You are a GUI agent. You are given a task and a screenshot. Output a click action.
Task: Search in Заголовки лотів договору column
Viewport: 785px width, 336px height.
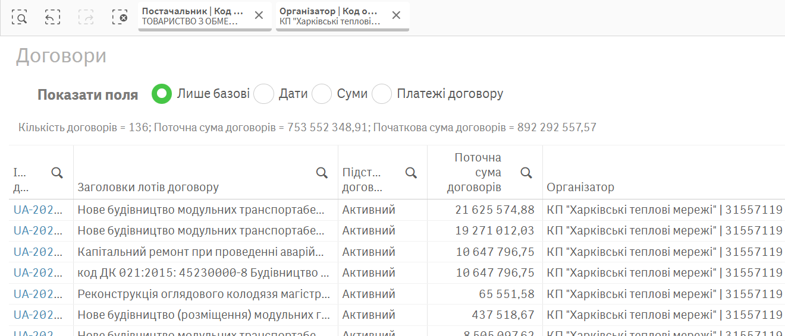click(x=322, y=173)
